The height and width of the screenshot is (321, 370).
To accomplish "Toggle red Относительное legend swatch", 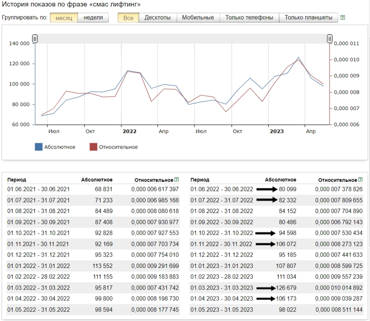I will [94, 147].
